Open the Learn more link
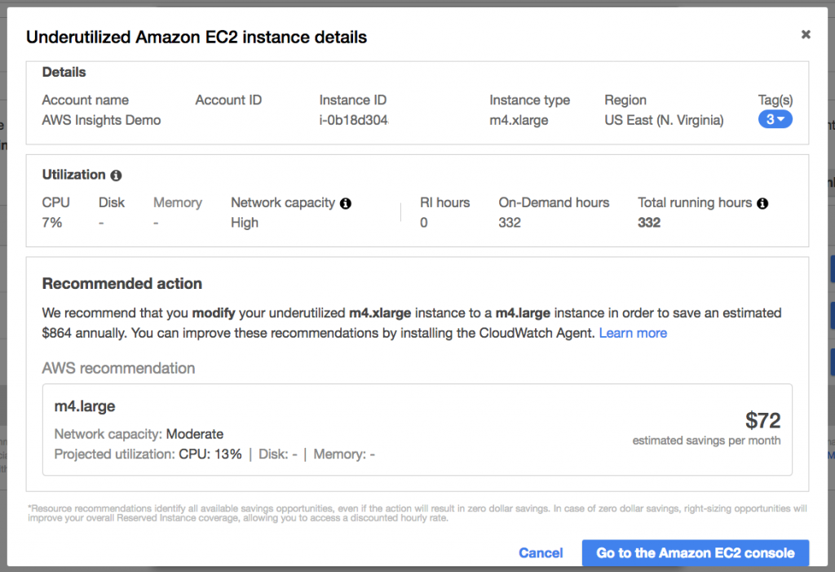835x572 pixels. [633, 333]
